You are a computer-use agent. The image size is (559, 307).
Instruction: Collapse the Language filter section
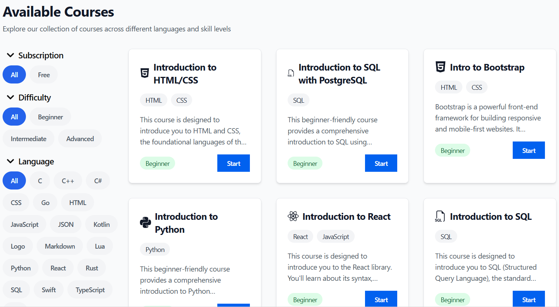tap(10, 161)
